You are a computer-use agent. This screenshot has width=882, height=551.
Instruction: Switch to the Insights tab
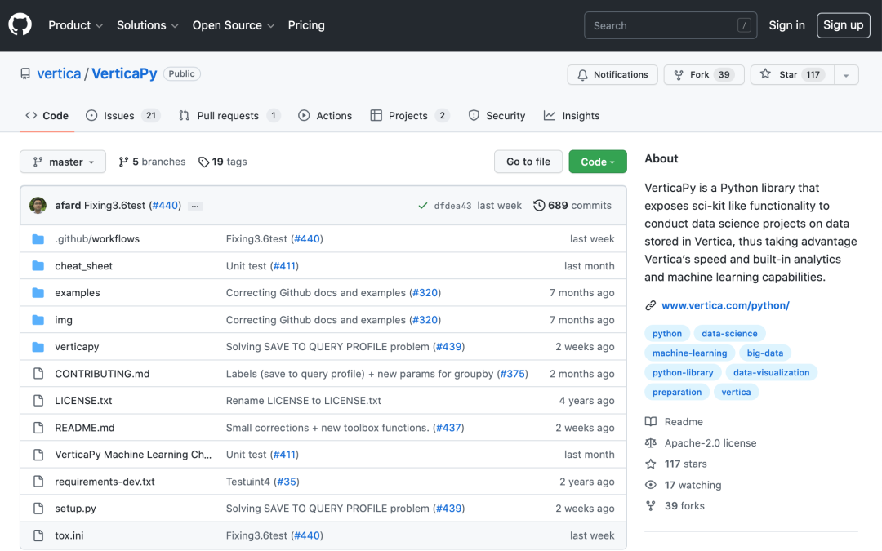tap(572, 116)
